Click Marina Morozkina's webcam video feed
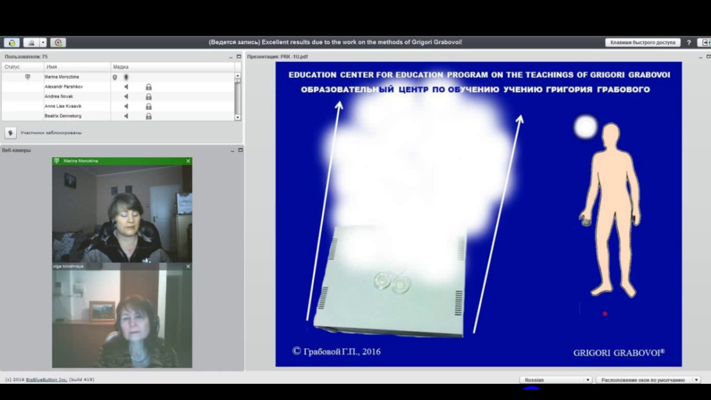711x400 pixels. click(x=122, y=214)
